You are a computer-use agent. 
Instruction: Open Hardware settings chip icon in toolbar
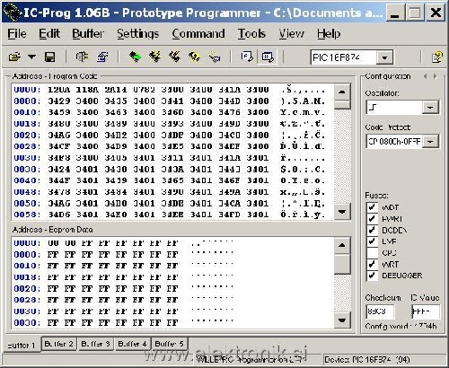pyautogui.click(x=82, y=57)
